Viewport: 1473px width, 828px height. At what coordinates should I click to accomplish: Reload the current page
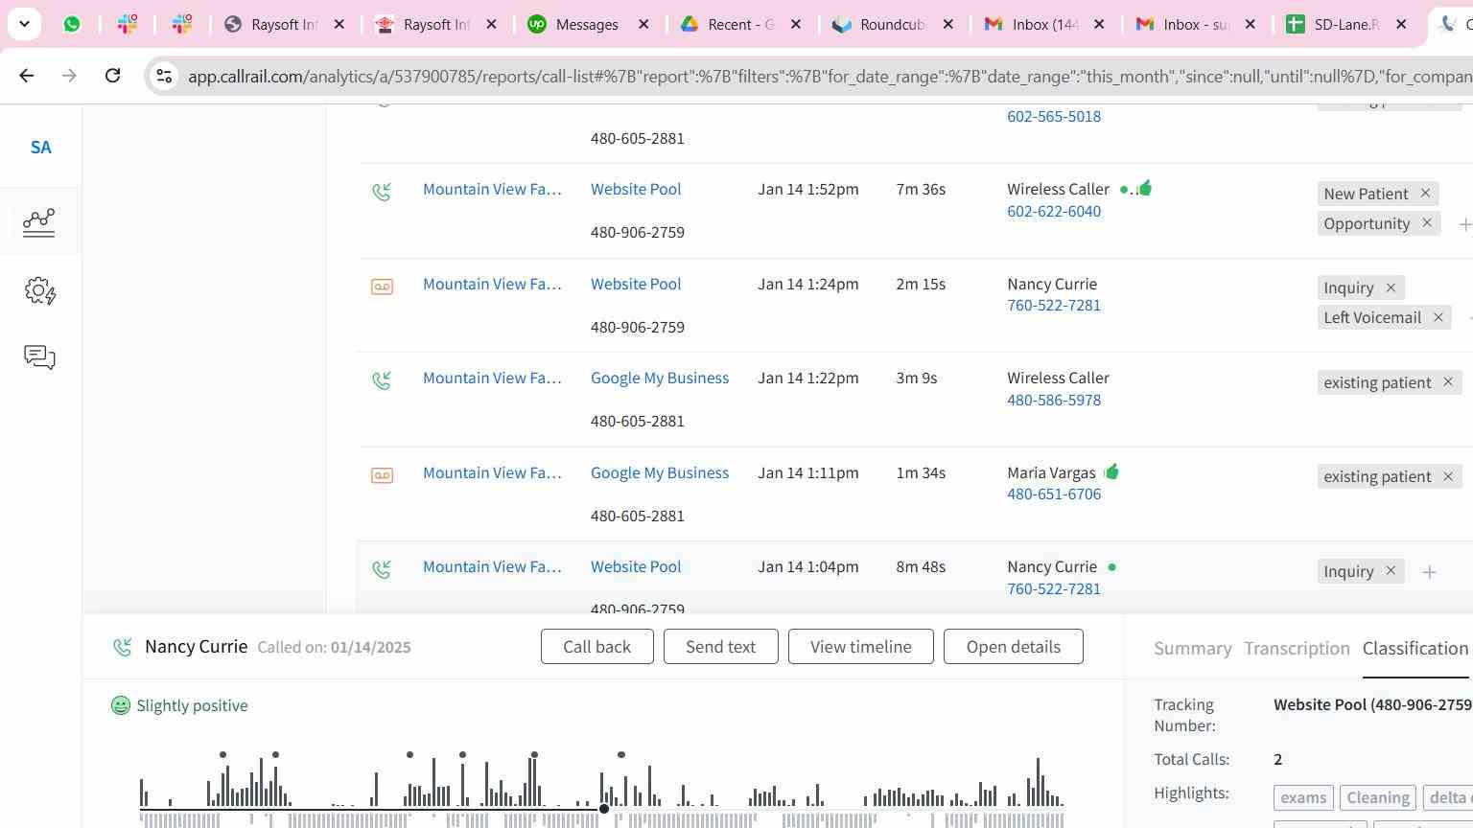click(x=112, y=76)
